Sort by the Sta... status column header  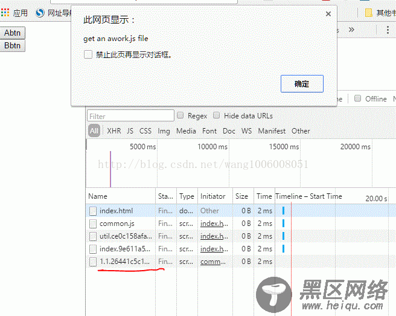click(x=166, y=196)
